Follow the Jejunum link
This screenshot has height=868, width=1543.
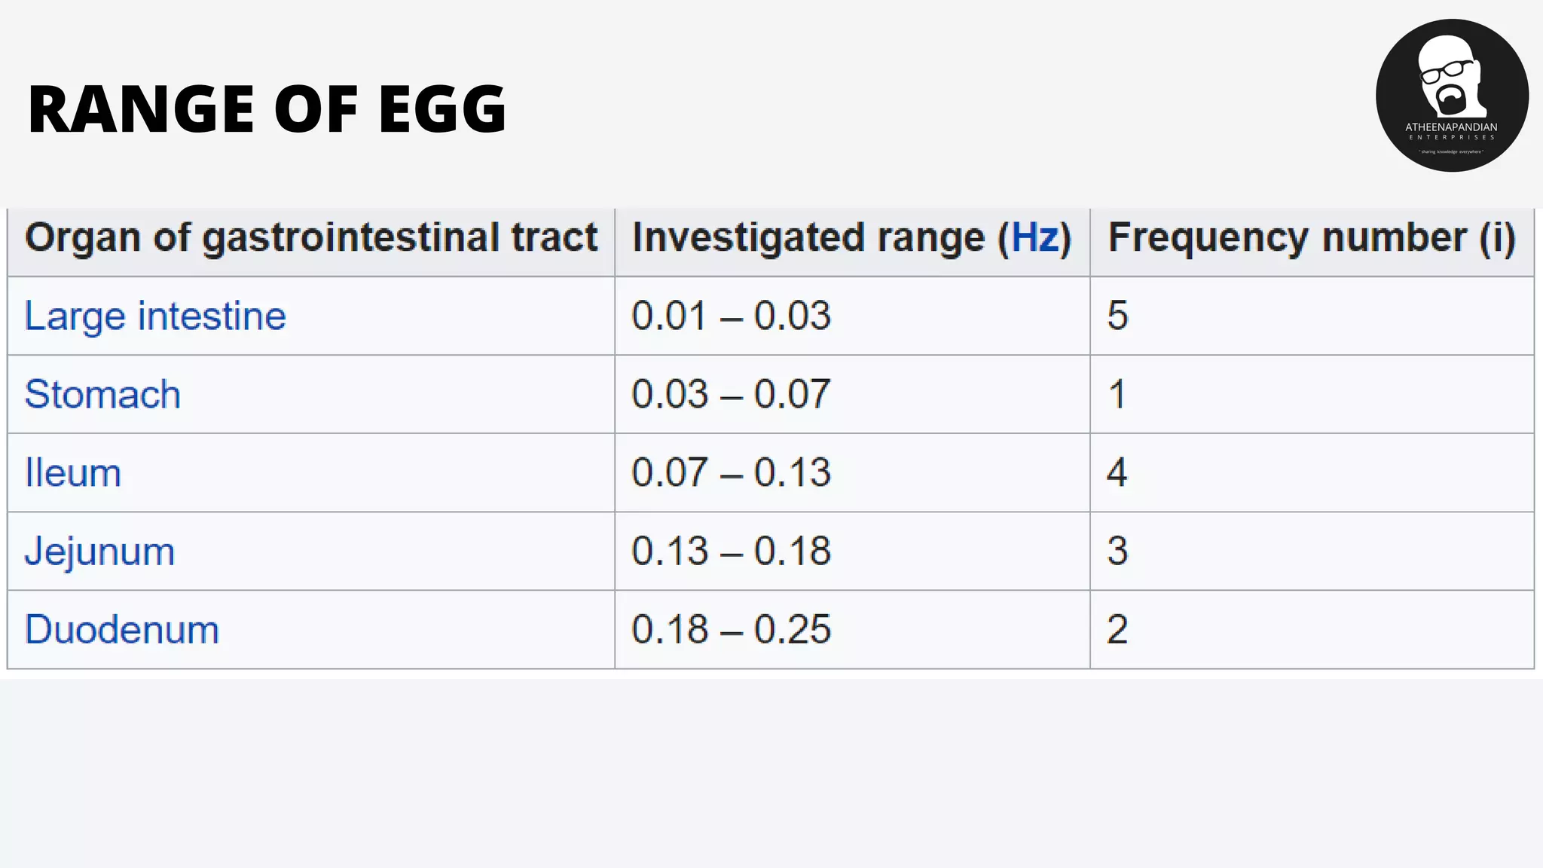coord(99,552)
